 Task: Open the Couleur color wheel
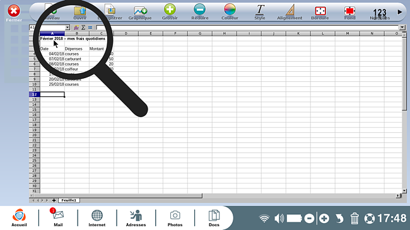pyautogui.click(x=230, y=9)
